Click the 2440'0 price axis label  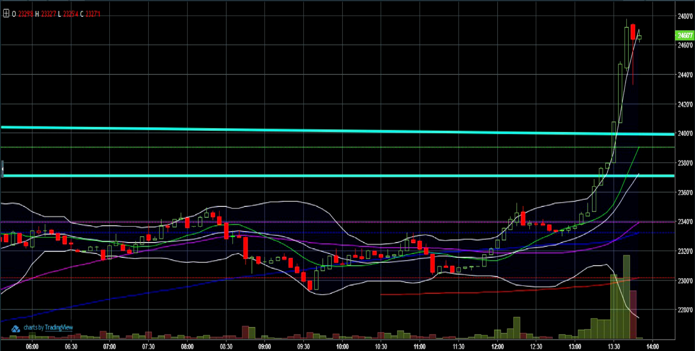(685, 75)
